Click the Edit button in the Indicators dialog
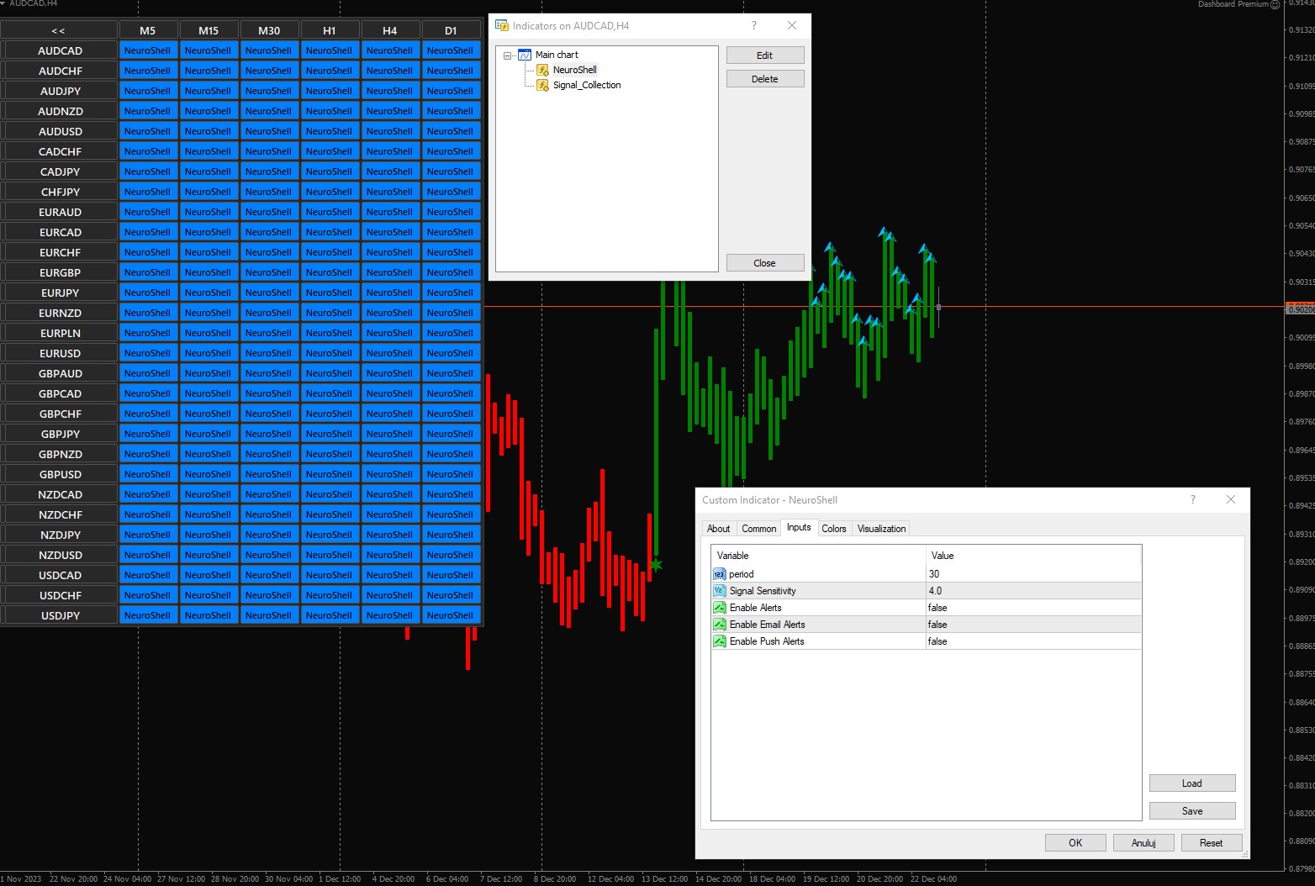Viewport: 1315px width, 886px height. coord(765,55)
